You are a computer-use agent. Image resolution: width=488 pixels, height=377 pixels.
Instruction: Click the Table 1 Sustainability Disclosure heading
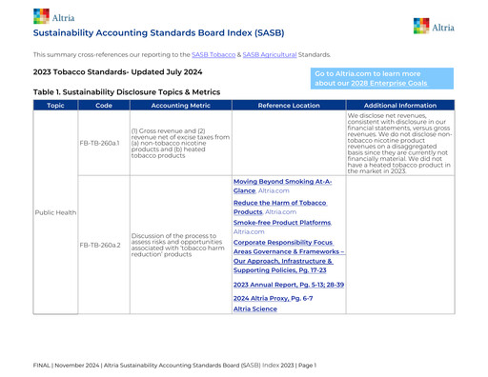click(127, 92)
